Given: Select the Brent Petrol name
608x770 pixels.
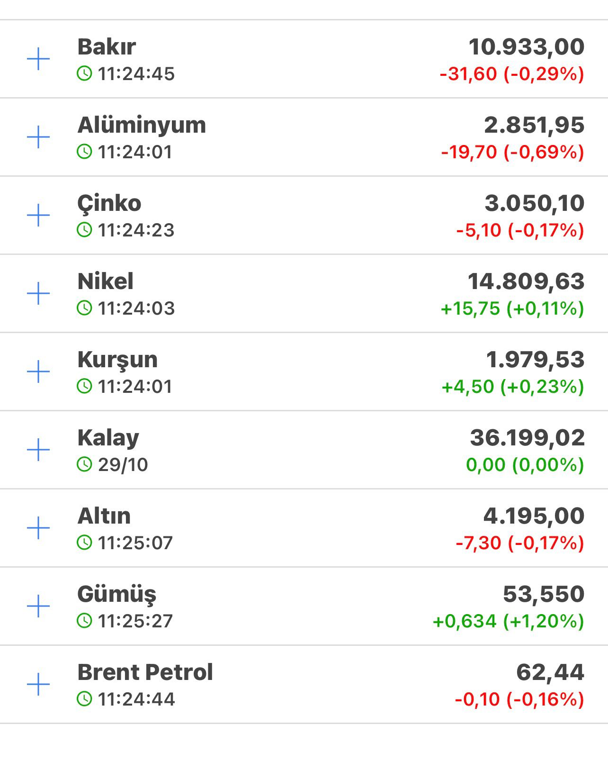Looking at the screenshot, I should point(145,672).
